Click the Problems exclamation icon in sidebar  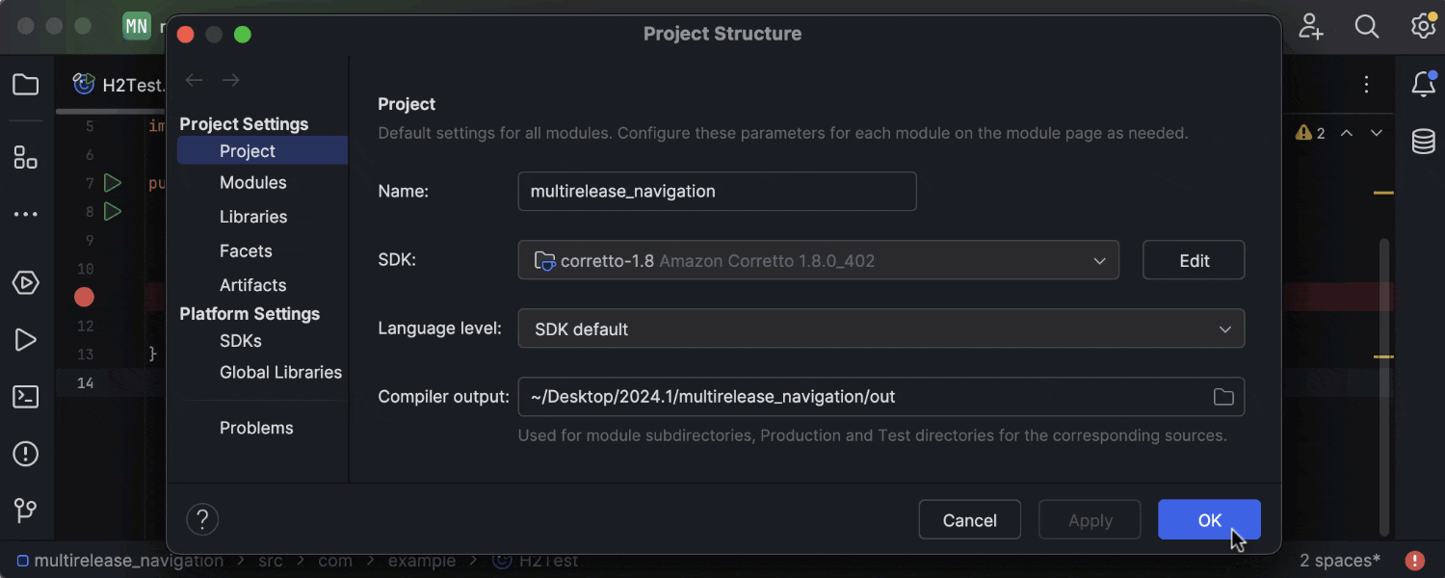(26, 453)
